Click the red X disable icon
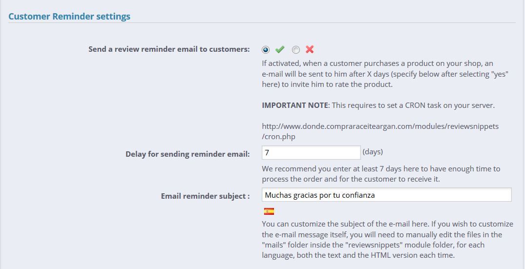The image size is (525, 269). [x=310, y=49]
